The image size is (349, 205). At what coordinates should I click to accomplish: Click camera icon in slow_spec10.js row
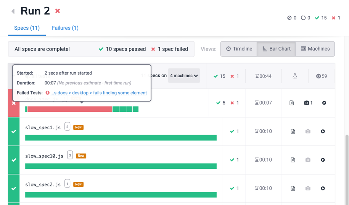308,160
